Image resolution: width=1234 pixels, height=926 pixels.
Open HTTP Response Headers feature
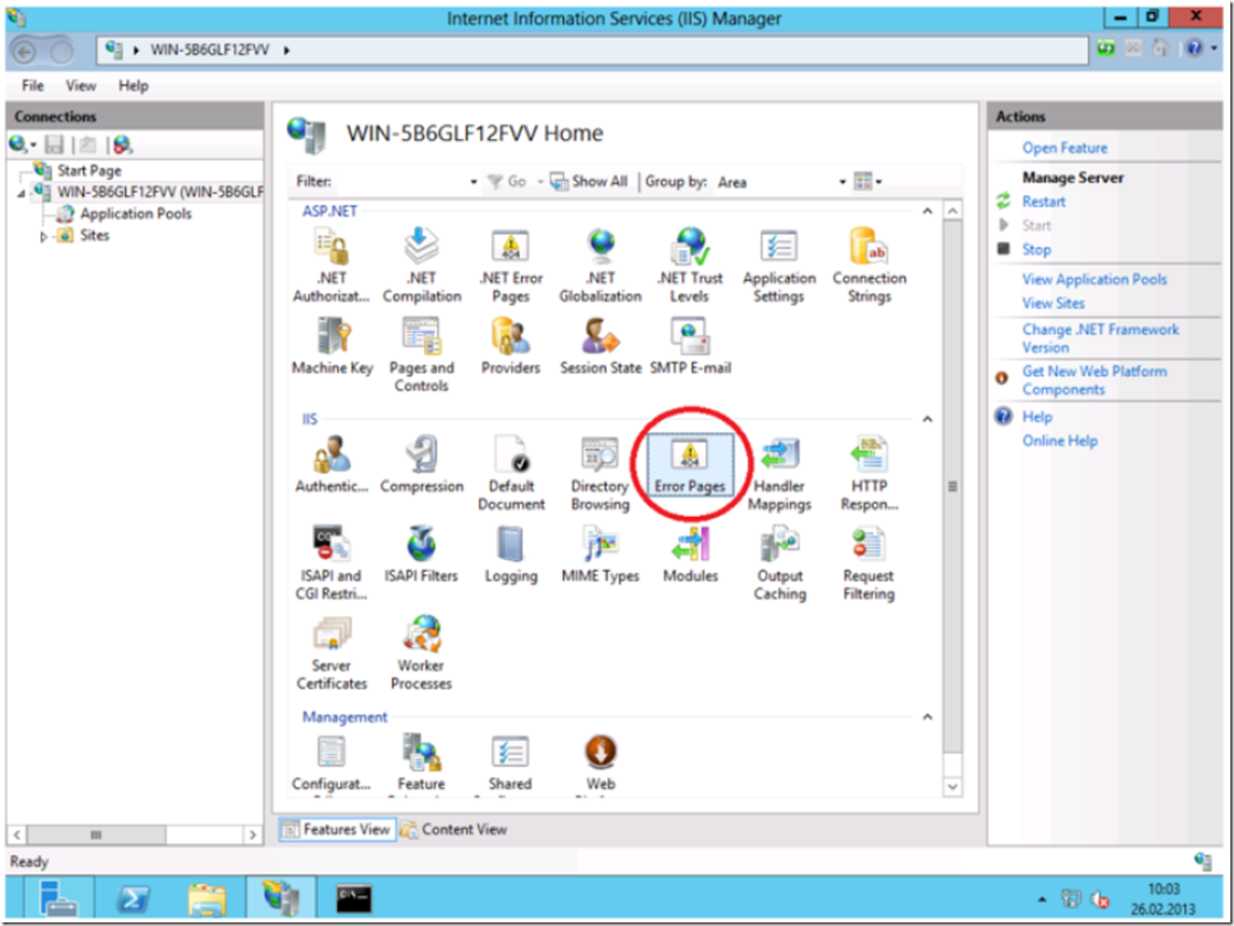869,473
